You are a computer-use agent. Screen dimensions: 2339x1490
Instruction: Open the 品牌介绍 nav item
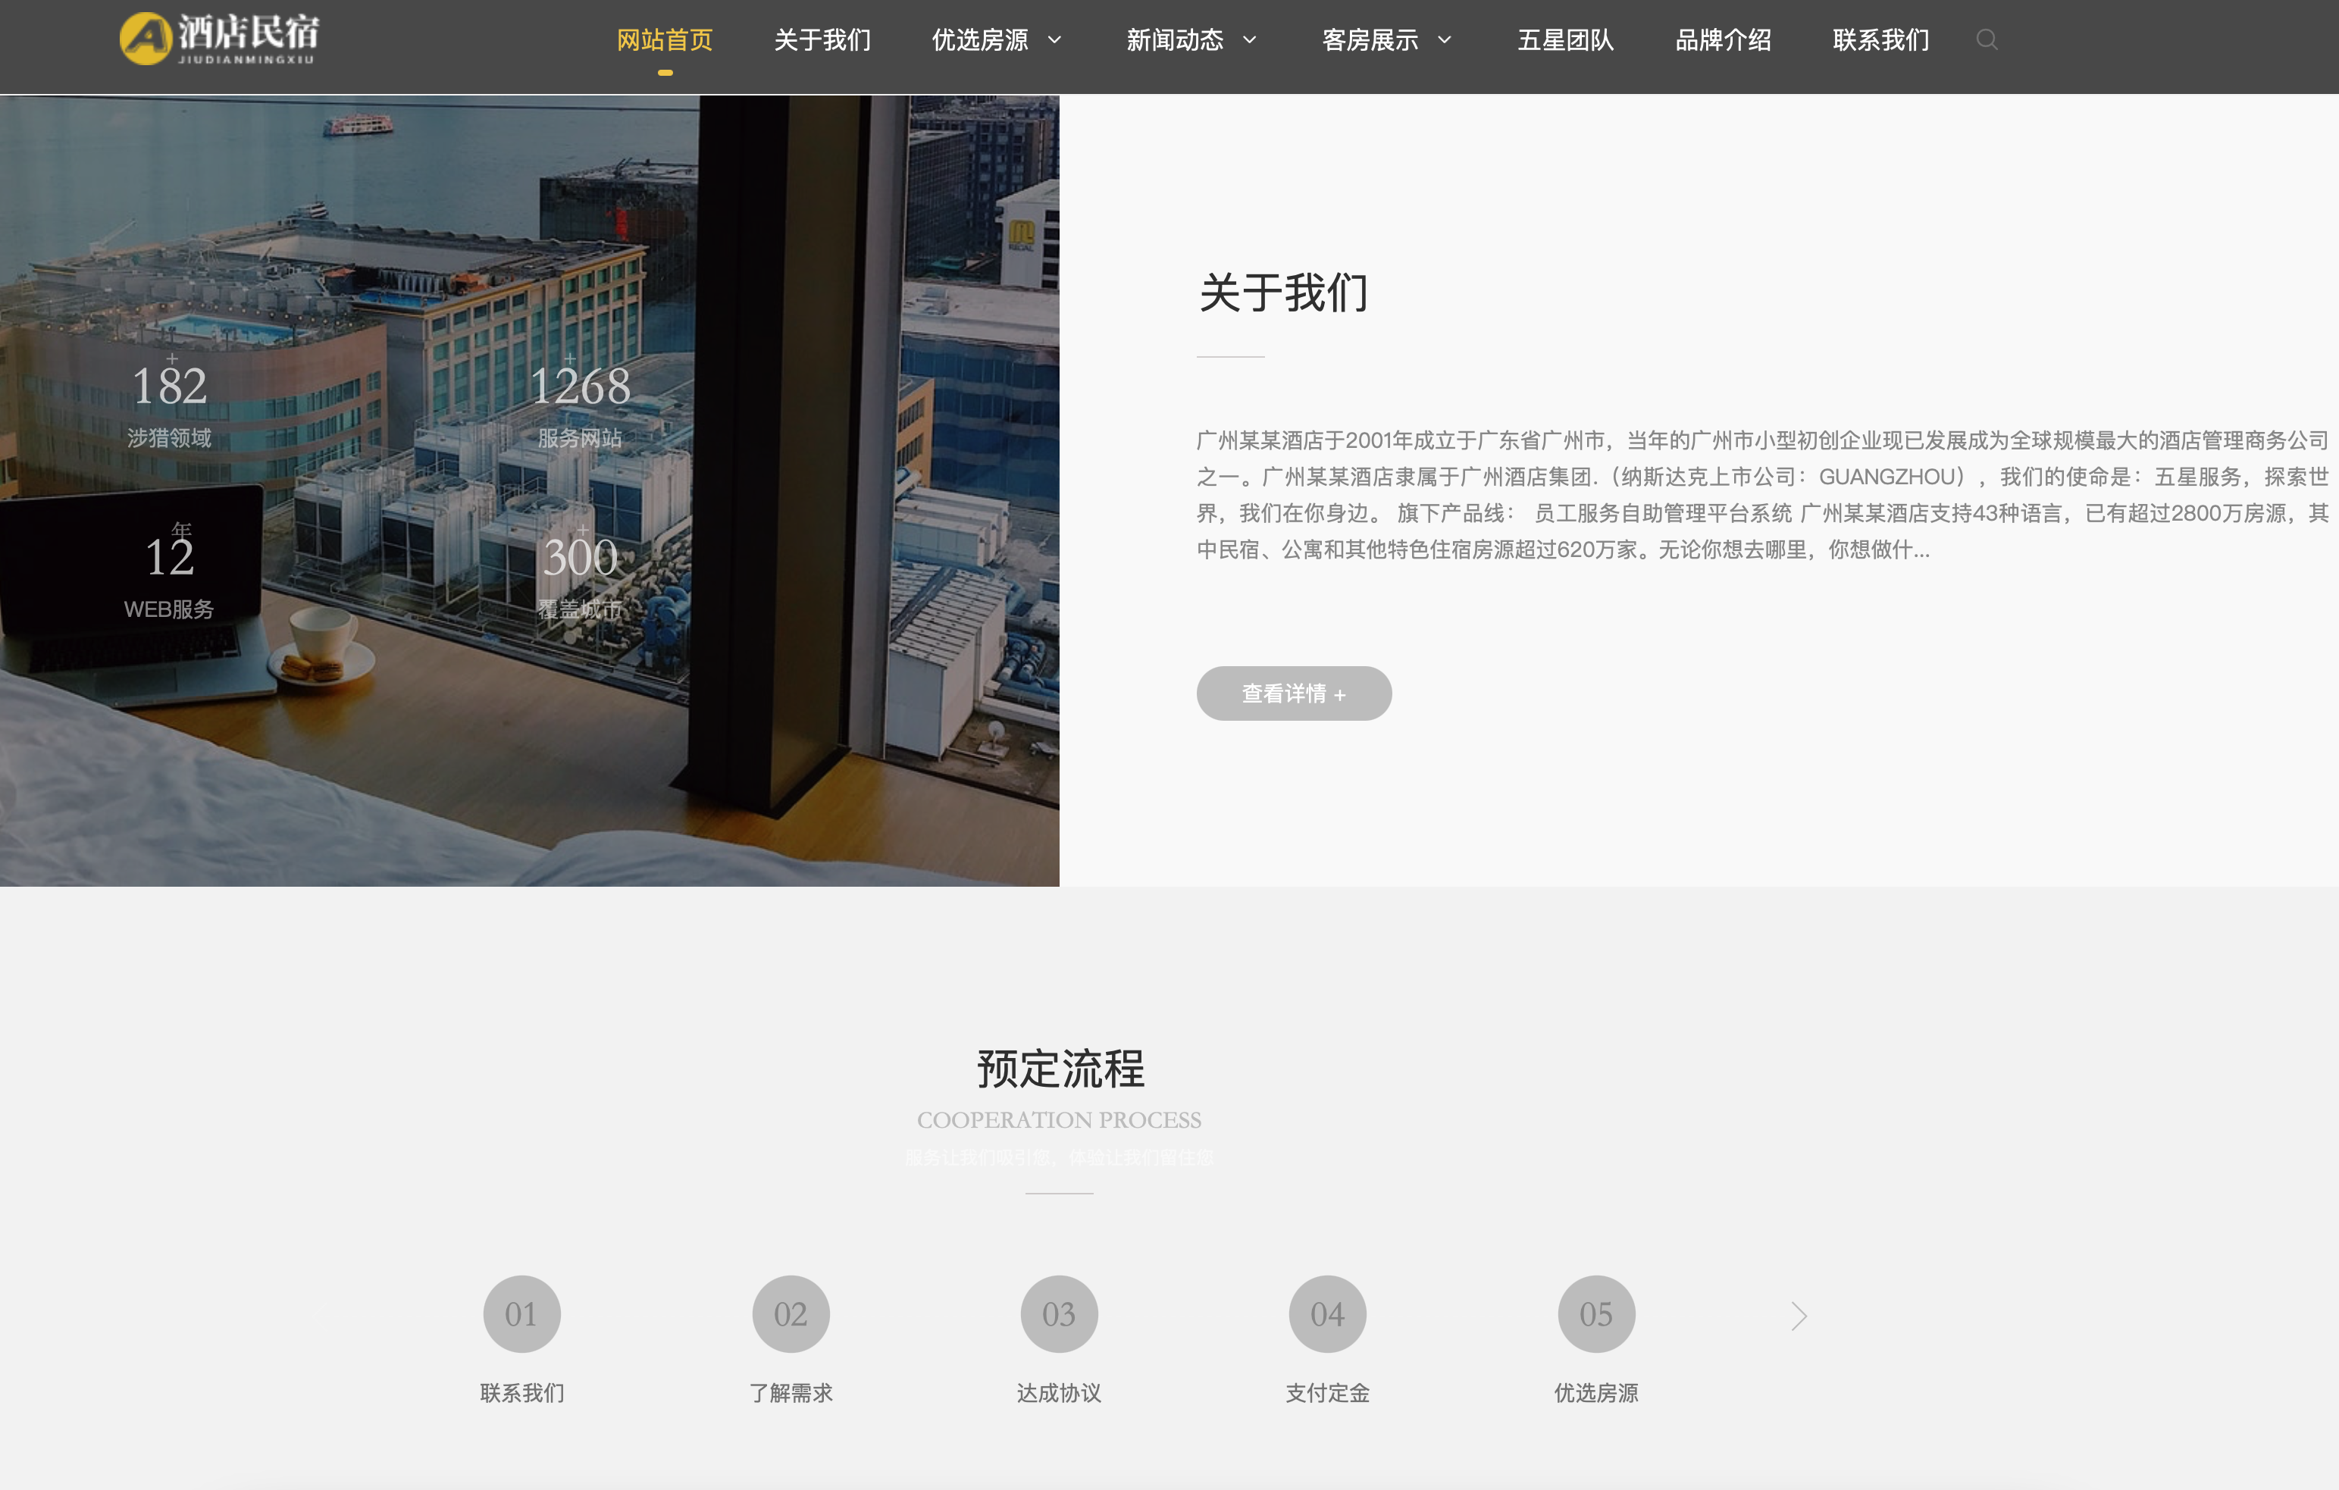coord(1723,40)
